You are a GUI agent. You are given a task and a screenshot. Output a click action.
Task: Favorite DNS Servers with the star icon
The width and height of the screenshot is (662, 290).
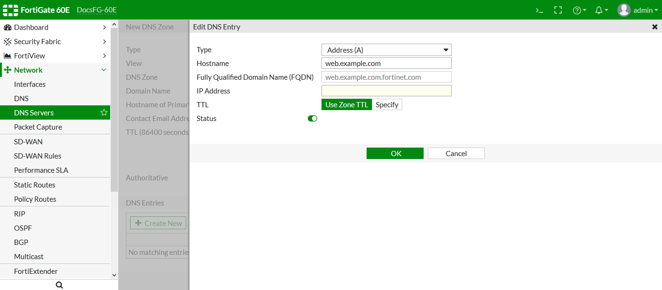[x=104, y=112]
